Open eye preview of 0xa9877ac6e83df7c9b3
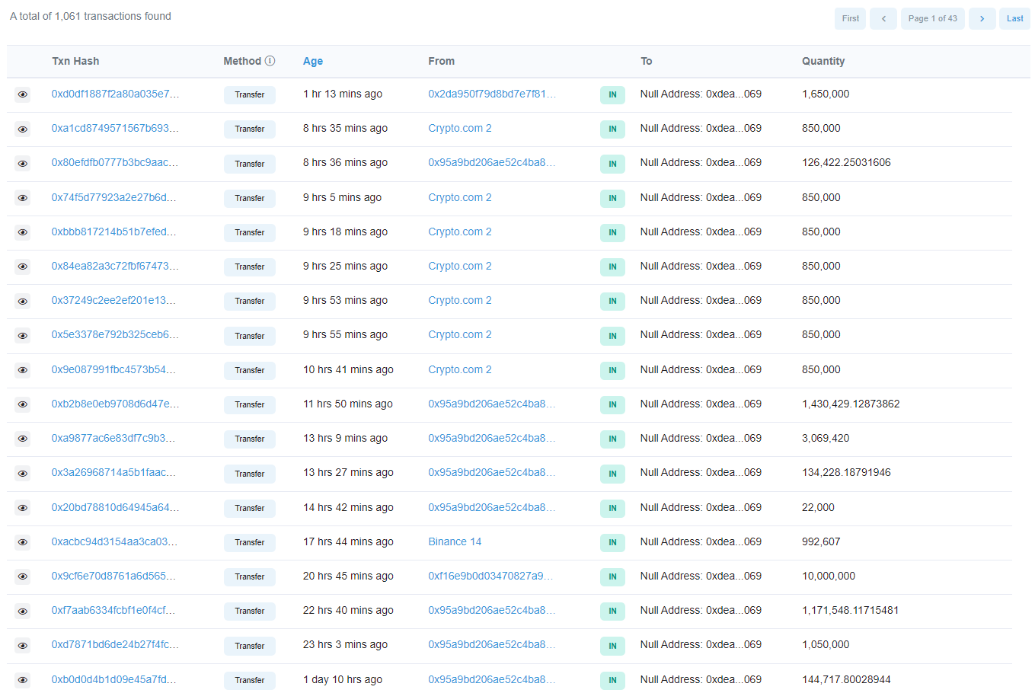The height and width of the screenshot is (693, 1035). [23, 439]
